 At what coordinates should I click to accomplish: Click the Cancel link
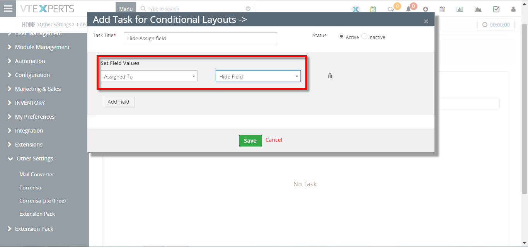tap(274, 140)
